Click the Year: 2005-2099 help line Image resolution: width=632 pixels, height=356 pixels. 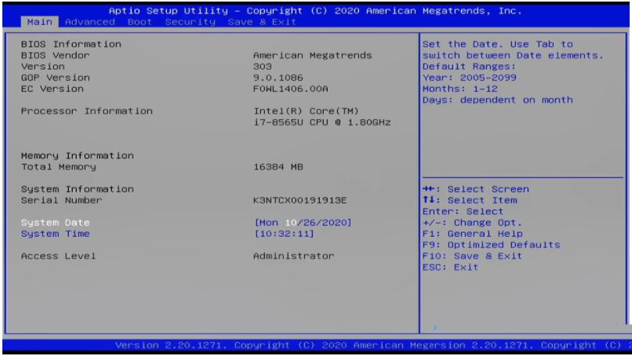click(469, 78)
